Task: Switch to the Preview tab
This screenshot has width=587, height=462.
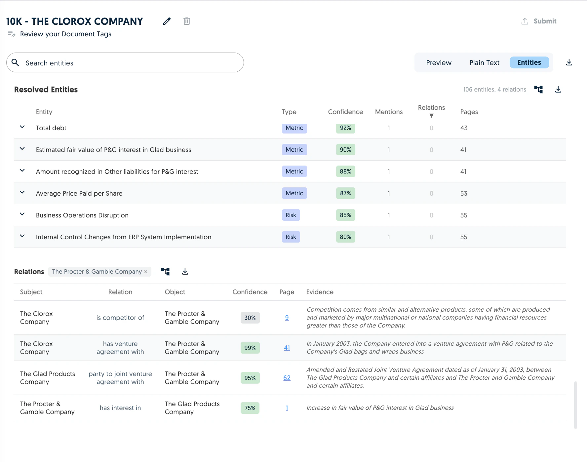Action: pos(439,62)
